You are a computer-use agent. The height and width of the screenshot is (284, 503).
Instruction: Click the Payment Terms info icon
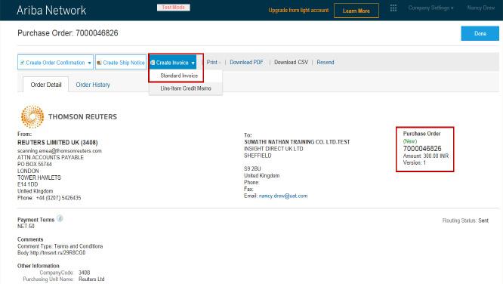pos(60,218)
